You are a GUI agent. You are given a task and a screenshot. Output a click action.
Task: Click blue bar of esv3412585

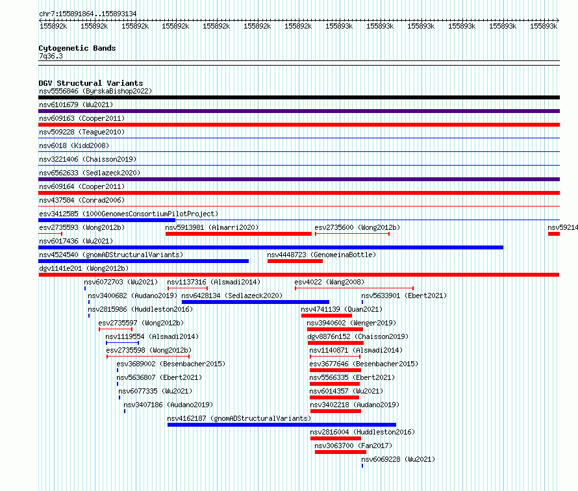pyautogui.click(x=107, y=220)
